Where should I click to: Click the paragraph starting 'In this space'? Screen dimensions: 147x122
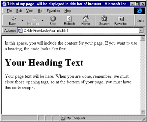tap(71, 46)
